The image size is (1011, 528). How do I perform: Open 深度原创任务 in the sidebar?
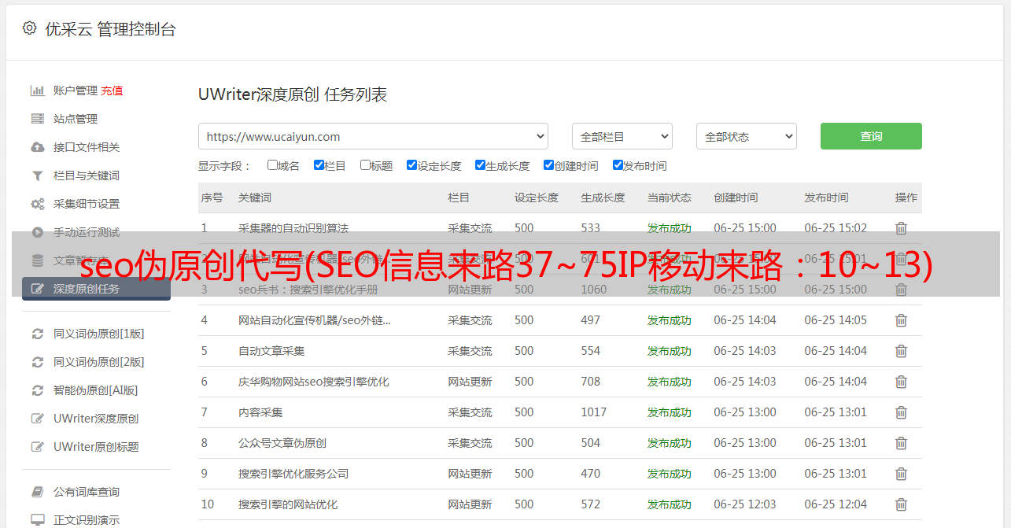96,289
